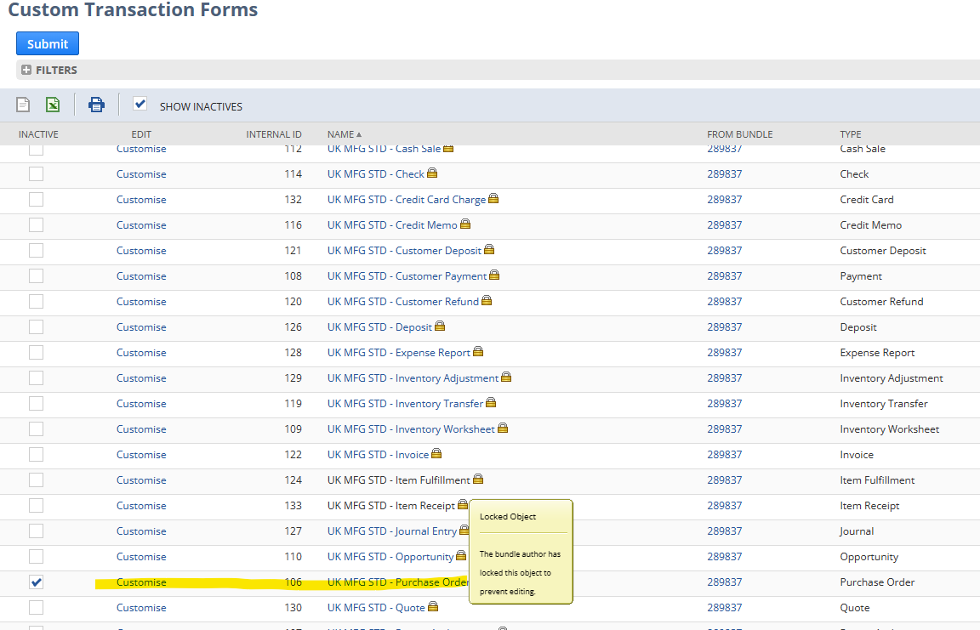The width and height of the screenshot is (980, 630).
Task: Tick inactive box for Journal Entry
Action: [x=37, y=531]
